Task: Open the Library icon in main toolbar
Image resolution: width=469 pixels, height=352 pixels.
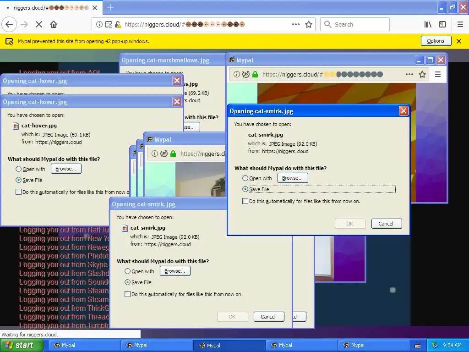Action: pyautogui.click(x=428, y=24)
